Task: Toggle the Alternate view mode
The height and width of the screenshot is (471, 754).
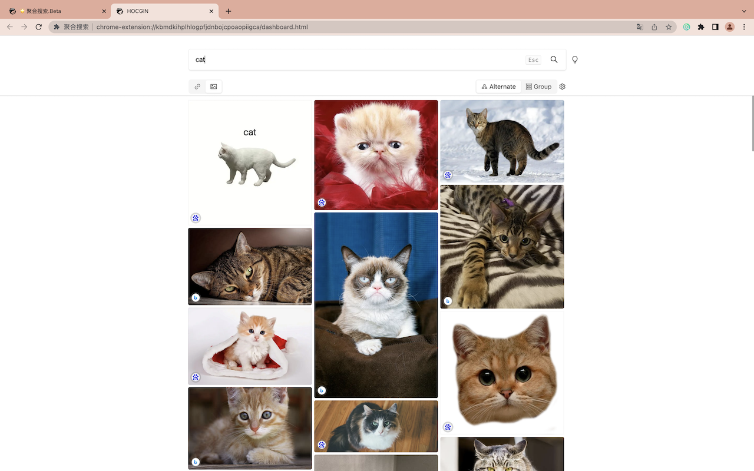Action: point(498,86)
